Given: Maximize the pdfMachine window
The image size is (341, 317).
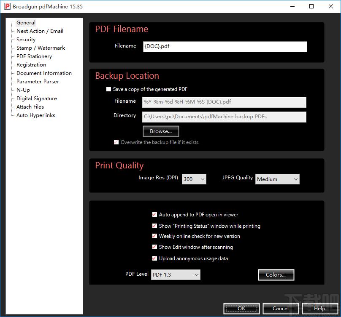Looking at the screenshot, I should point(311,6).
